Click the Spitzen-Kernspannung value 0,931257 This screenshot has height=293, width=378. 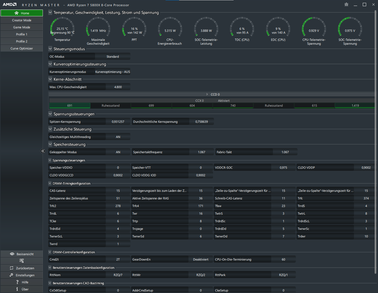pyautogui.click(x=118, y=122)
